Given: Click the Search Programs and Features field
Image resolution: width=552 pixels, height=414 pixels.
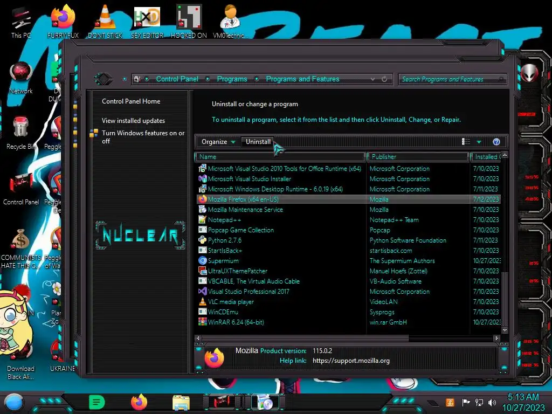Looking at the screenshot, I should pyautogui.click(x=452, y=79).
